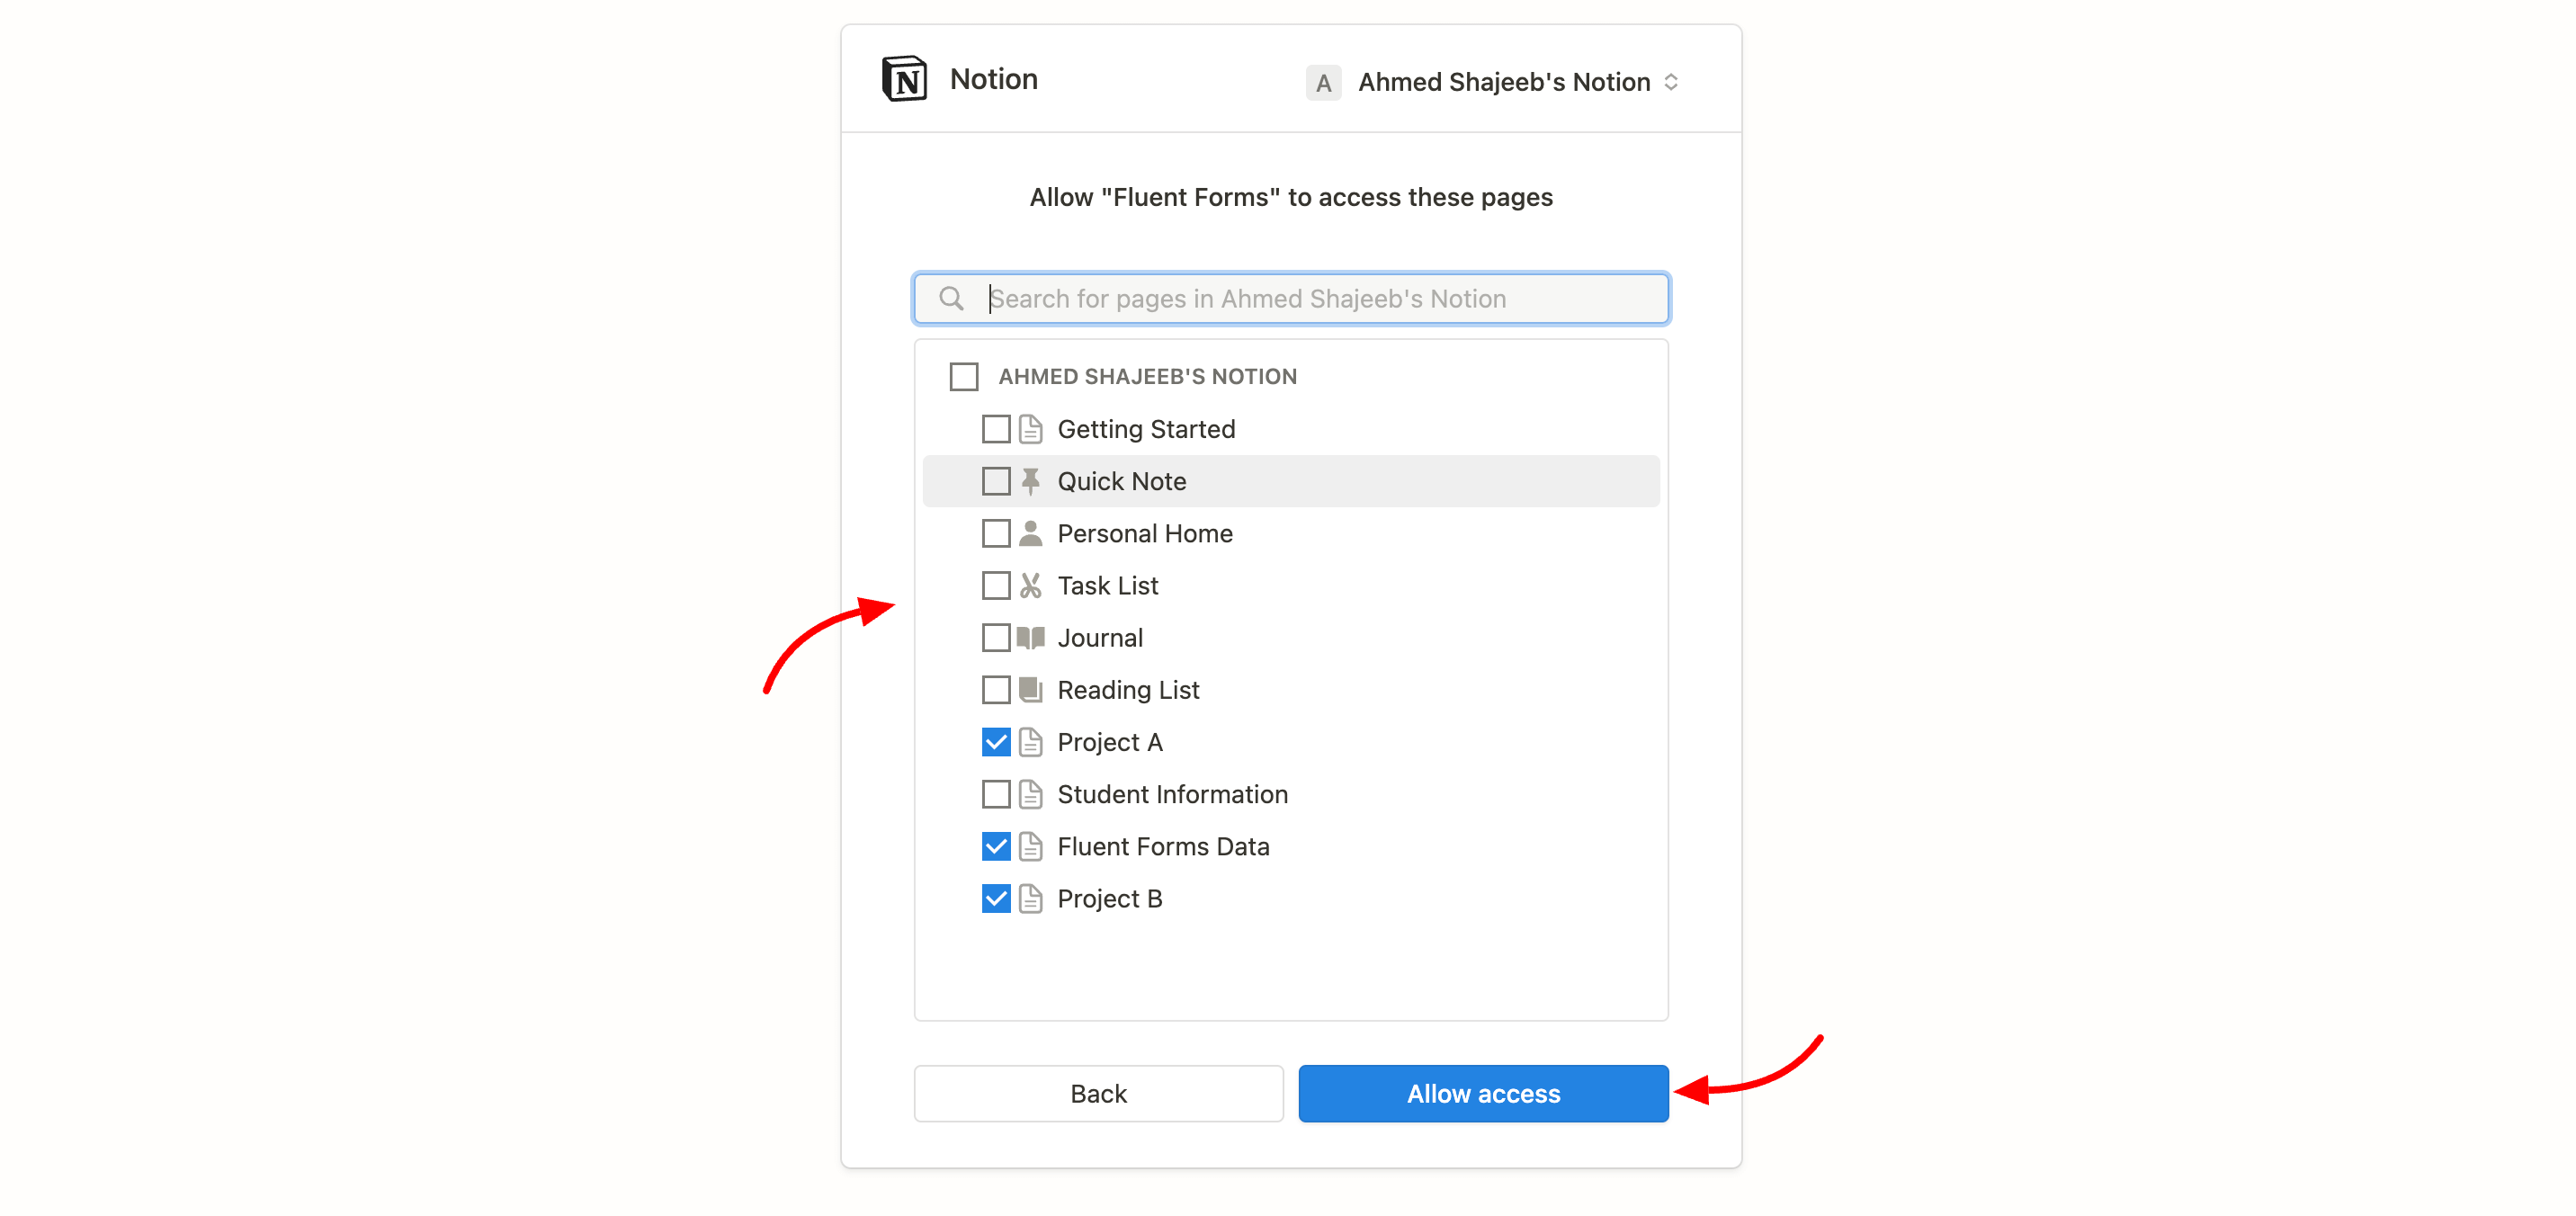Click the open book icon beside Journal
This screenshot has width=2576, height=1216.
pos(1030,637)
